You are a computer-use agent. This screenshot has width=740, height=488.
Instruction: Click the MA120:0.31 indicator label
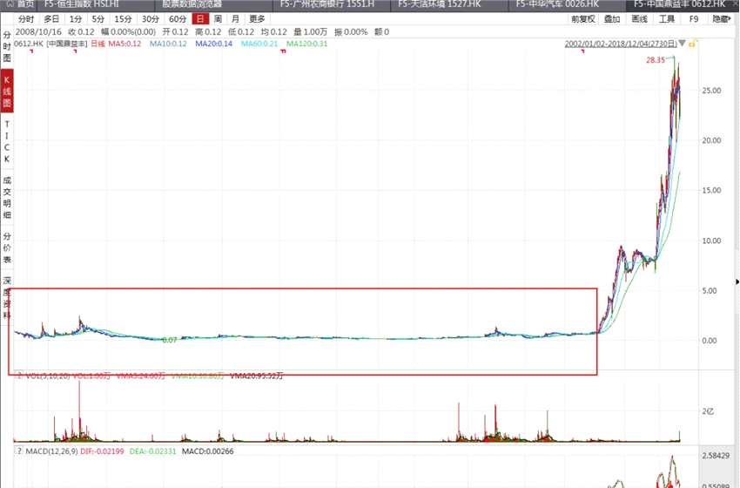tap(306, 44)
